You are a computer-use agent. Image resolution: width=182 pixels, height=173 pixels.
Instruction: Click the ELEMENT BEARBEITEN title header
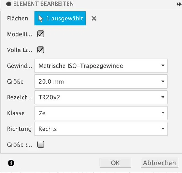coord(43,4)
